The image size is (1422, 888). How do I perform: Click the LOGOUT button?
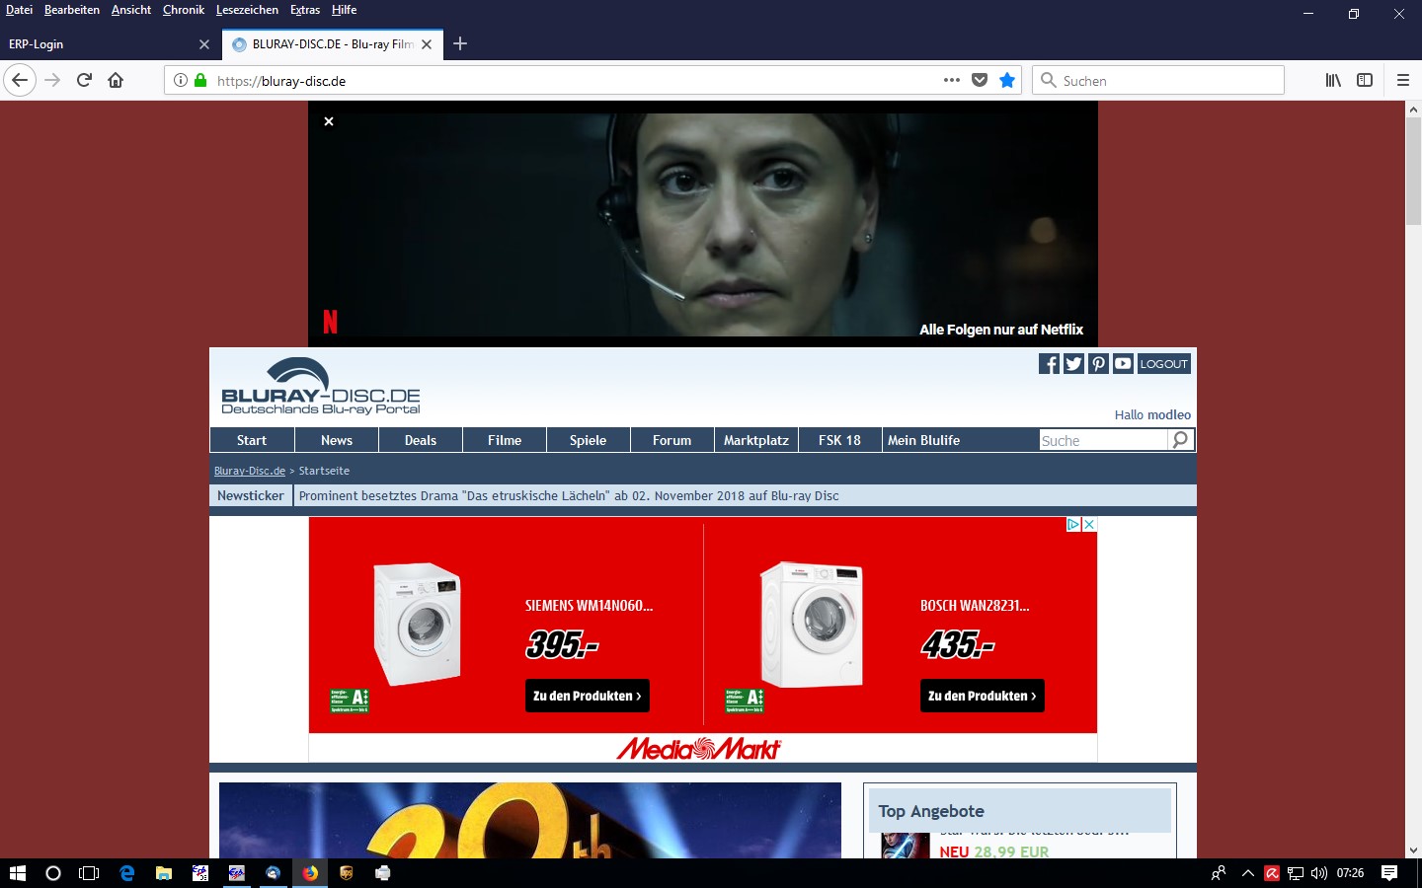(1164, 364)
